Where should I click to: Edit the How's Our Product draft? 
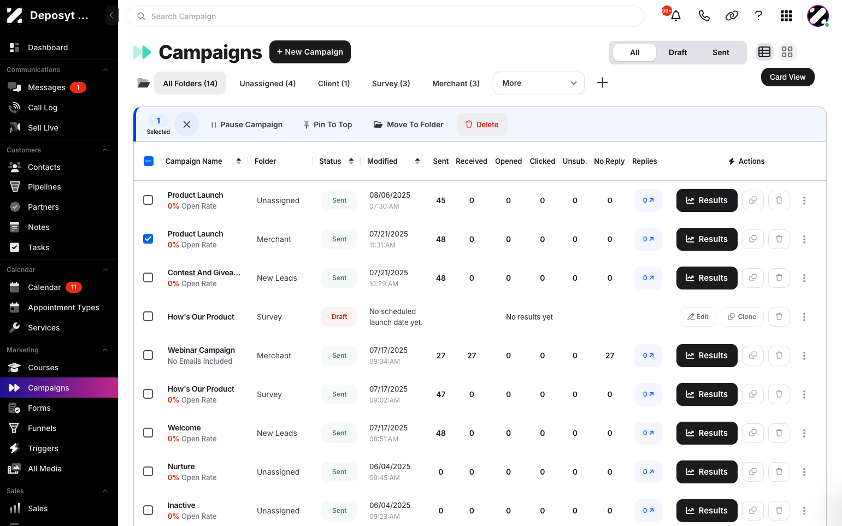(698, 317)
